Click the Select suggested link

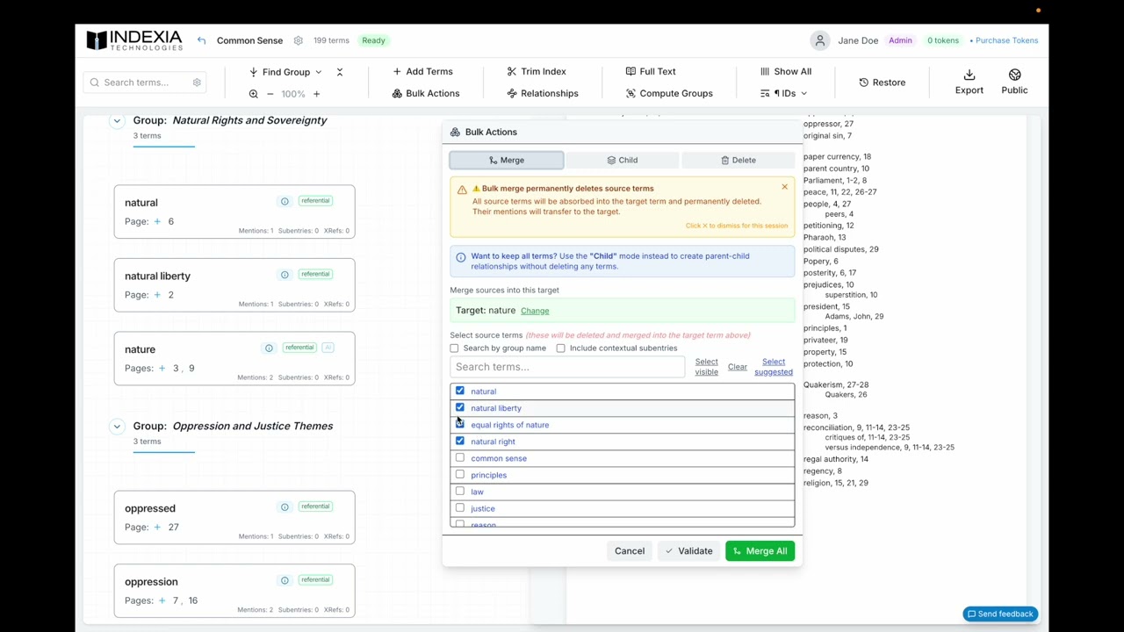774,367
